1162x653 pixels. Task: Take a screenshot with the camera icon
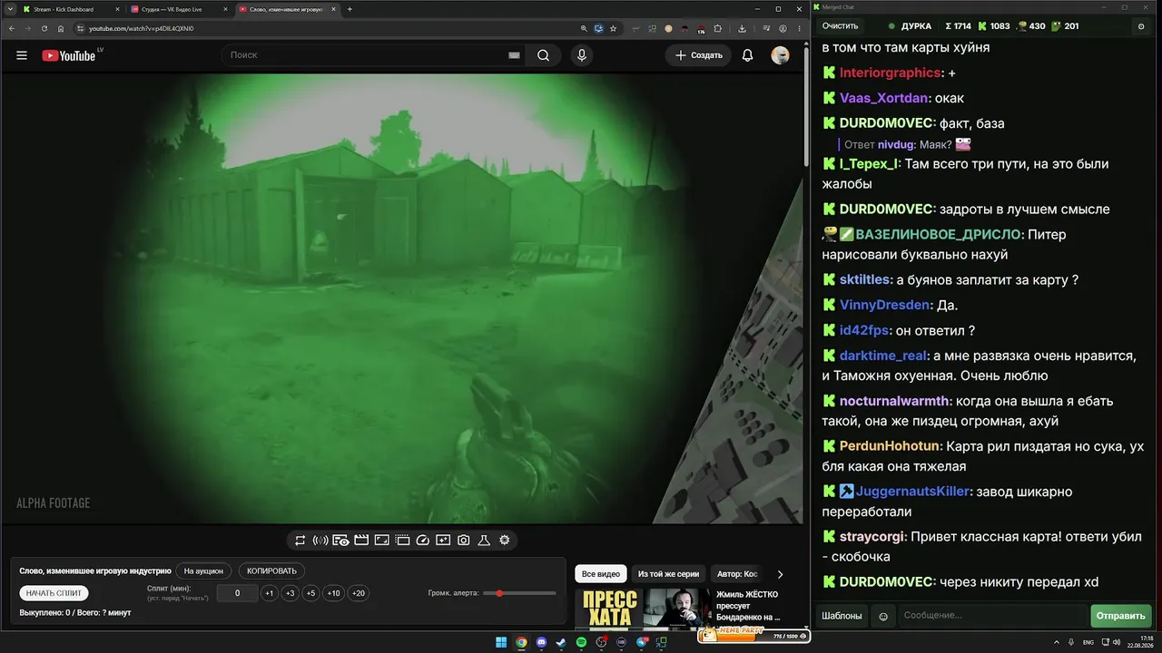click(x=464, y=541)
